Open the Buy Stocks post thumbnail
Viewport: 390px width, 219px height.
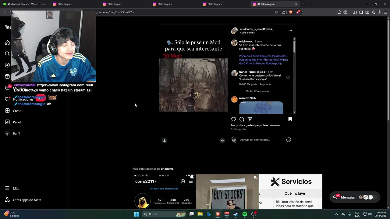[227, 192]
